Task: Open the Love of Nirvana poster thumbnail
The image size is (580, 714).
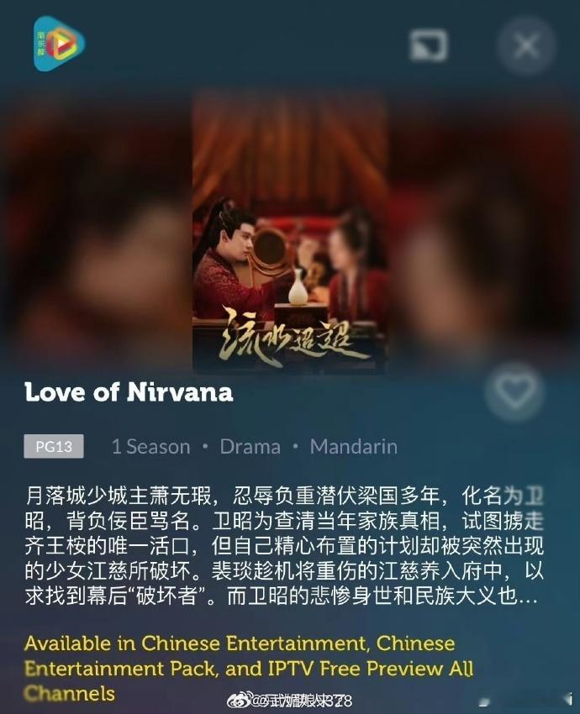Action: pos(290,232)
